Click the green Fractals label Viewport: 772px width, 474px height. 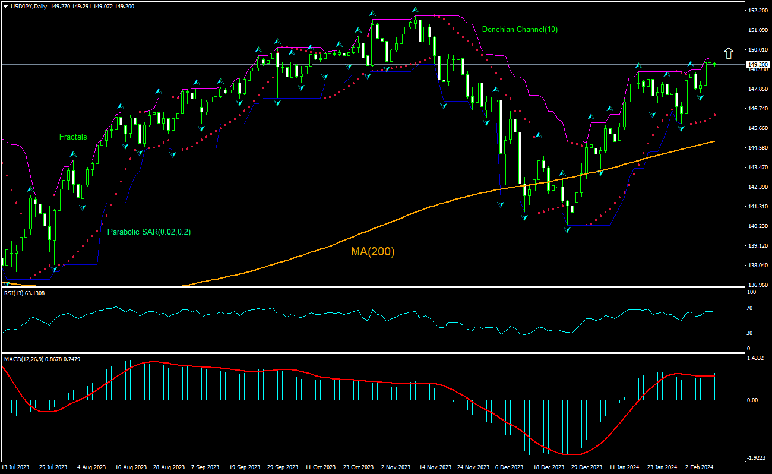[x=73, y=137]
